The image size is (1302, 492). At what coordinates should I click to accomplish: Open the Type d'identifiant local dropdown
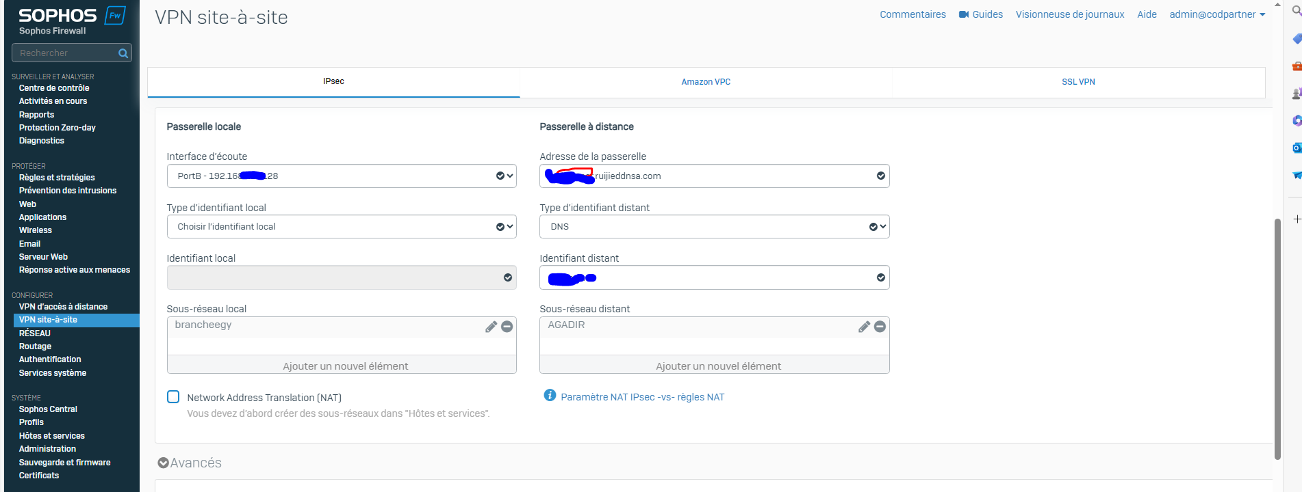(x=342, y=227)
